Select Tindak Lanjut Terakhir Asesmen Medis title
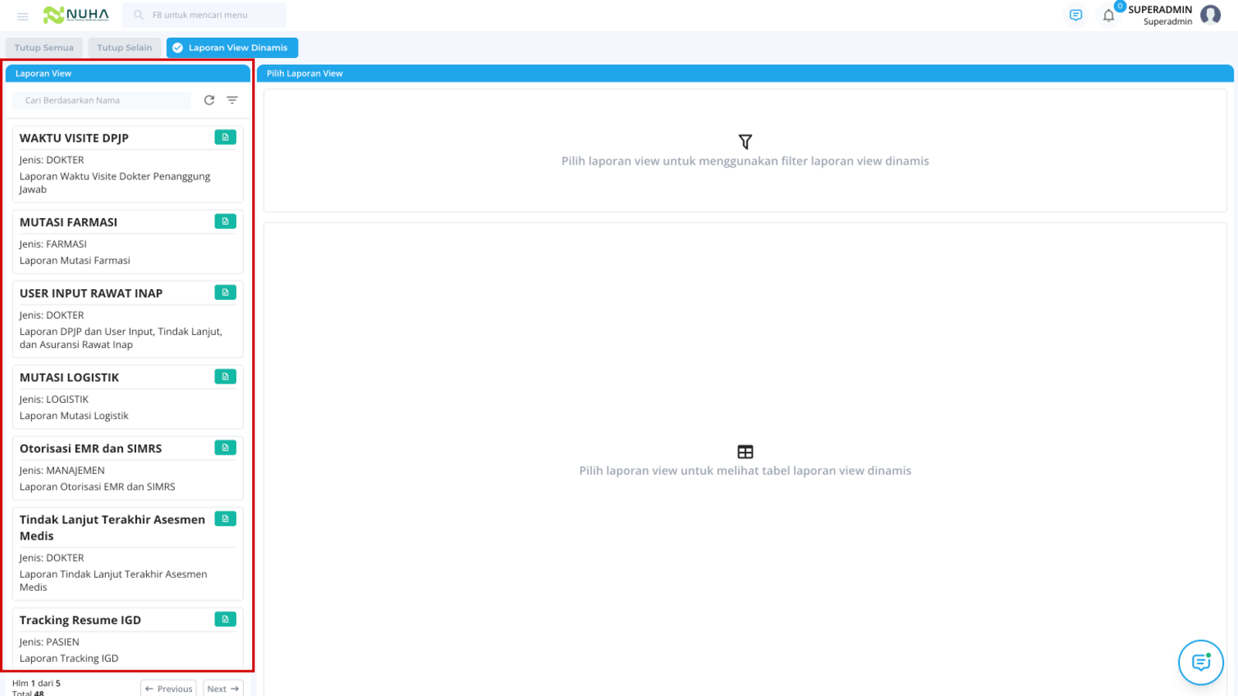Image resolution: width=1238 pixels, height=696 pixels. [x=112, y=528]
